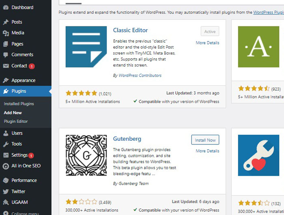This screenshot has width=284, height=215.
Task: Click the Appearance paintbrush icon
Action: pyautogui.click(x=6, y=80)
